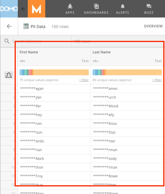Screen dimensions: 165x194
Task: Select the cell ending in 'rvin'
Action: [x=54, y=124]
